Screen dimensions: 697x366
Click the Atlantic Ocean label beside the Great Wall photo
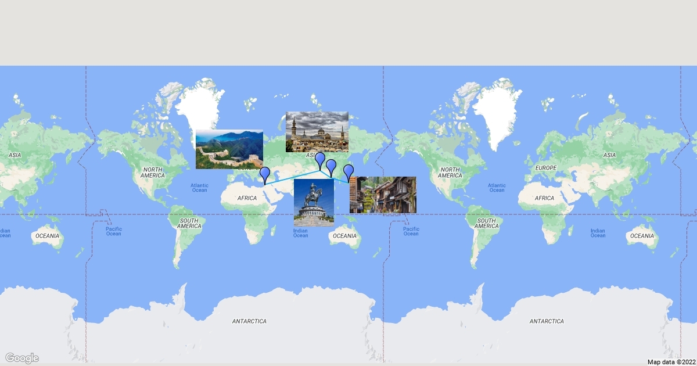pyautogui.click(x=199, y=188)
